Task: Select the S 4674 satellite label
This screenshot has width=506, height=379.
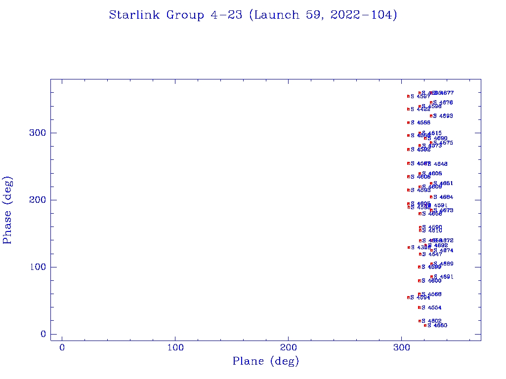Action: pos(443,250)
